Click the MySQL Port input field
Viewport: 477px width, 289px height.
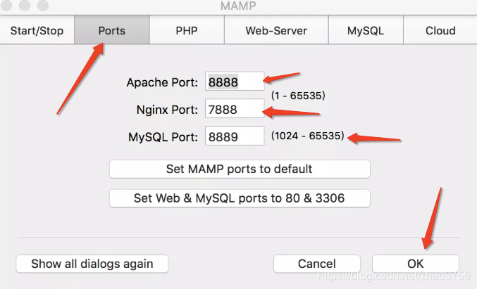point(235,136)
